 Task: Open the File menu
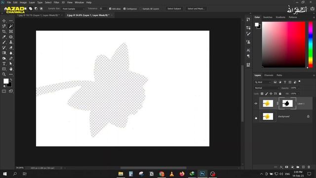(x=9, y=2)
